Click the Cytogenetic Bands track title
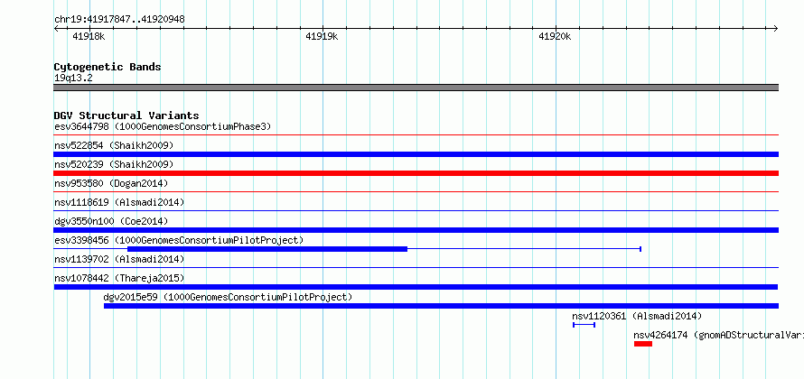This screenshot has height=379, width=804. [108, 67]
